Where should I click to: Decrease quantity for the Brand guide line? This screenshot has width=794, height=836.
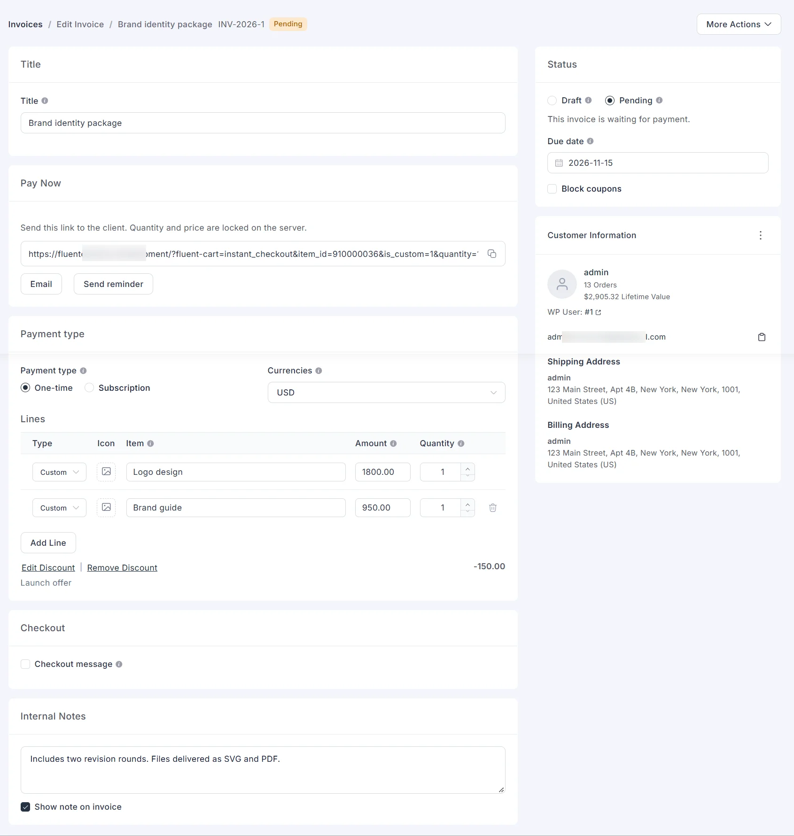[x=467, y=512]
